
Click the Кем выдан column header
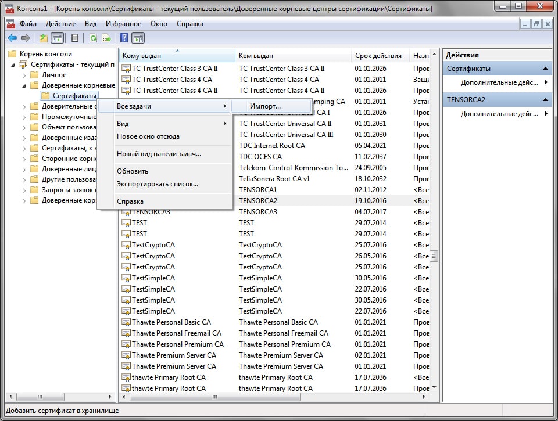click(256, 56)
